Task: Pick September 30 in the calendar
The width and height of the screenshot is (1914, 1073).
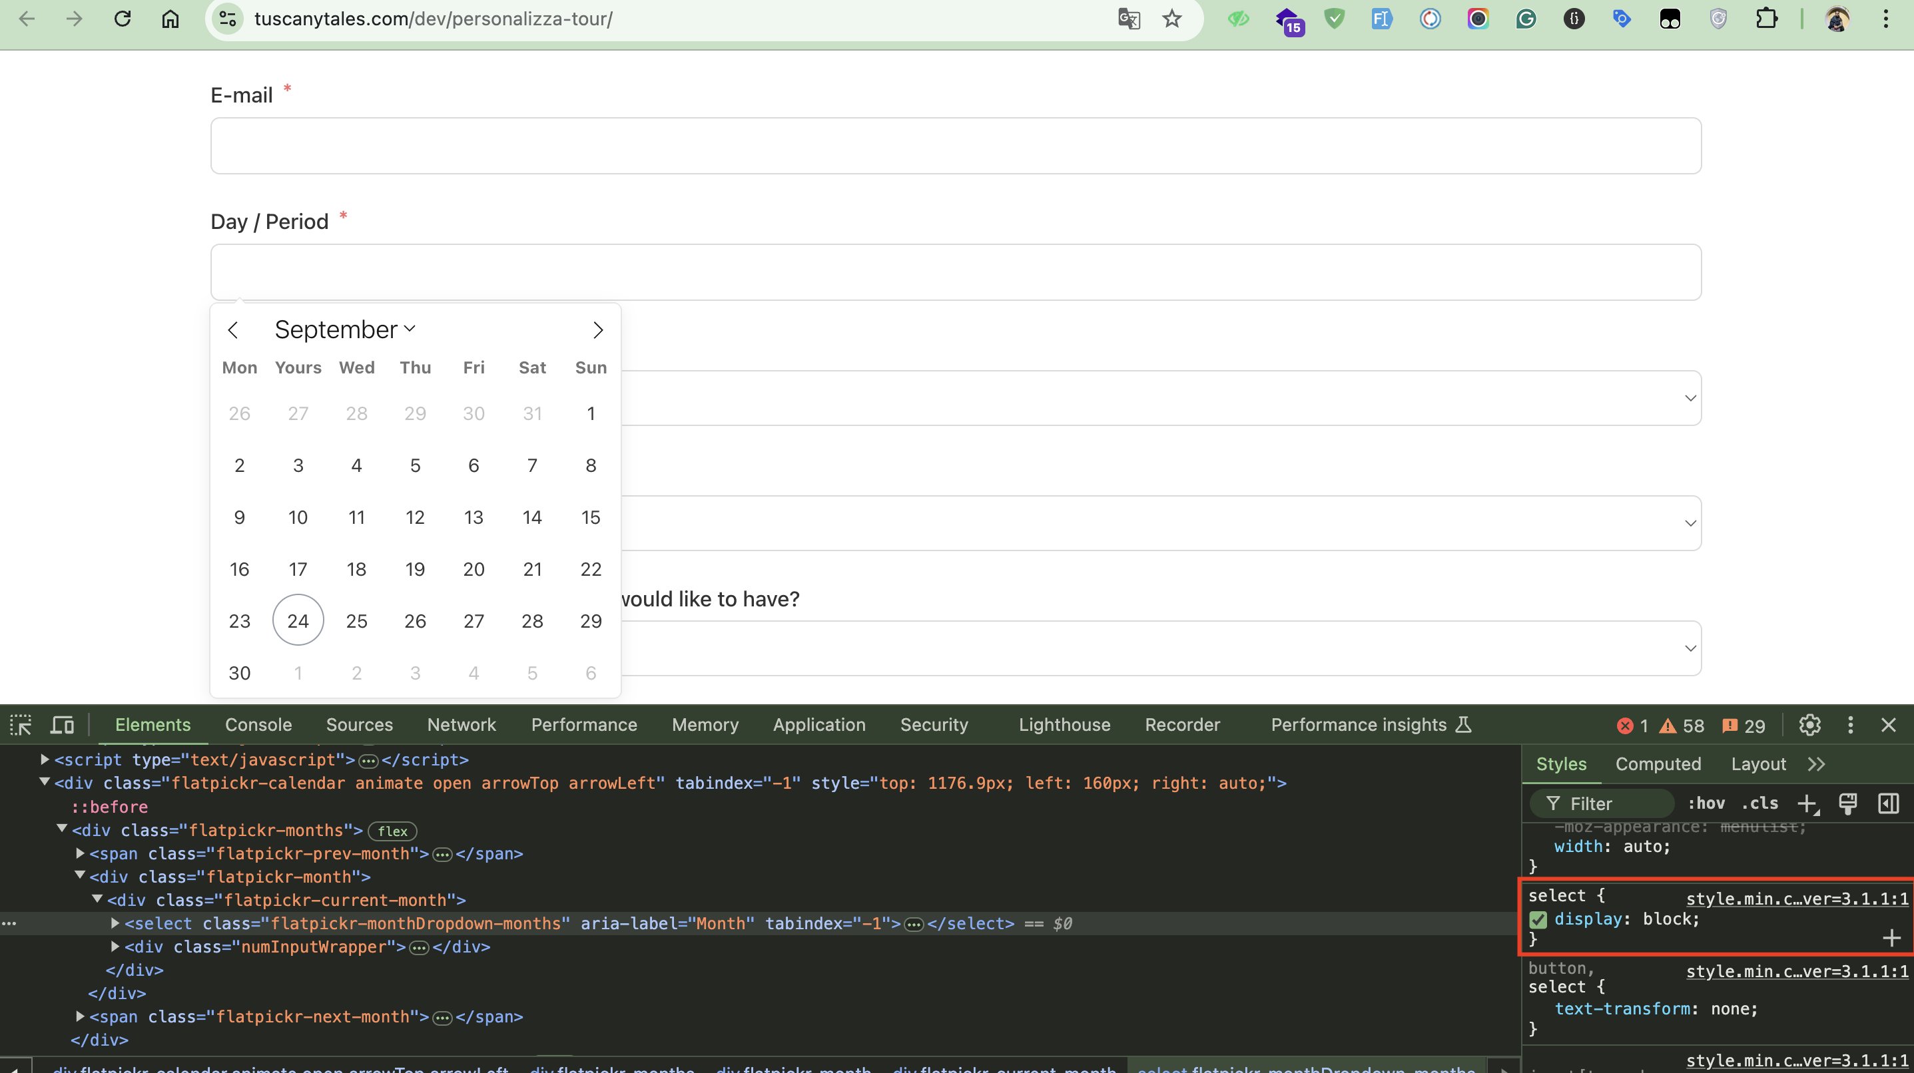Action: tap(239, 673)
